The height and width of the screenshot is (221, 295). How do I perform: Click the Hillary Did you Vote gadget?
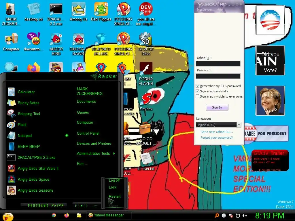click(270, 101)
